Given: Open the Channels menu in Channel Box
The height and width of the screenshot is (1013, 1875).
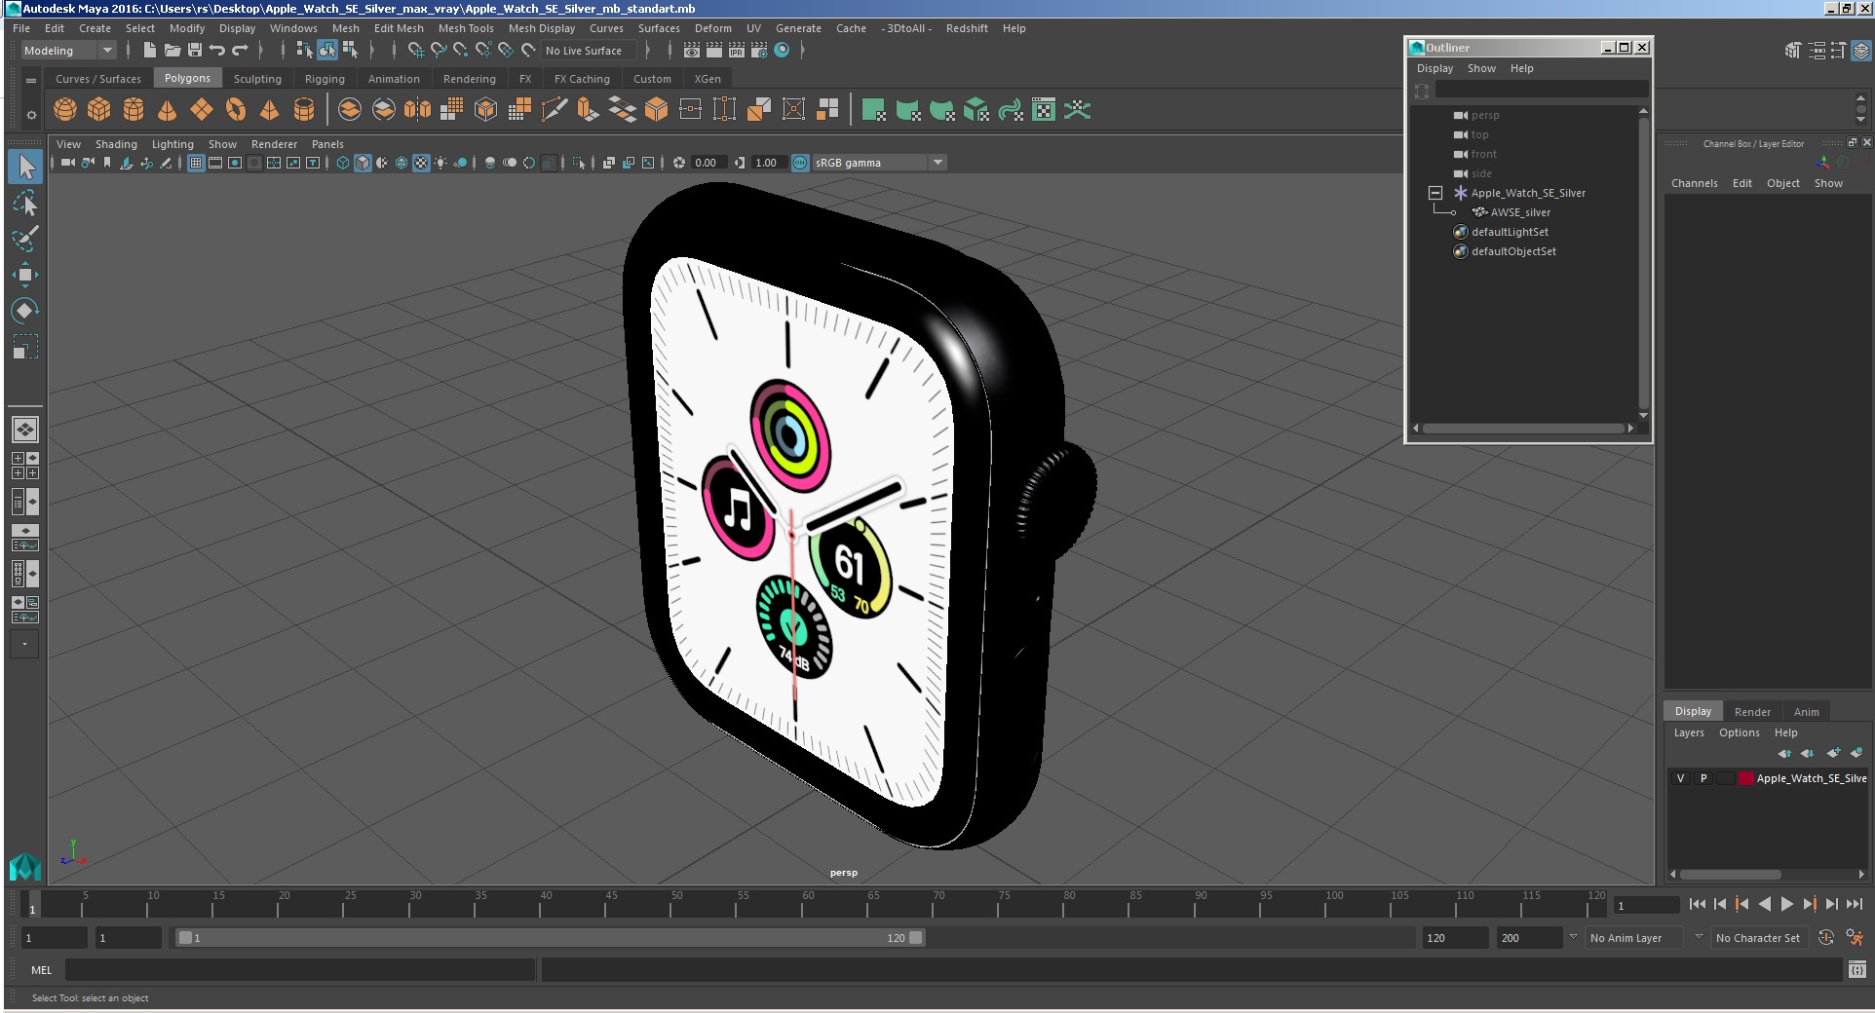Looking at the screenshot, I should (1694, 183).
